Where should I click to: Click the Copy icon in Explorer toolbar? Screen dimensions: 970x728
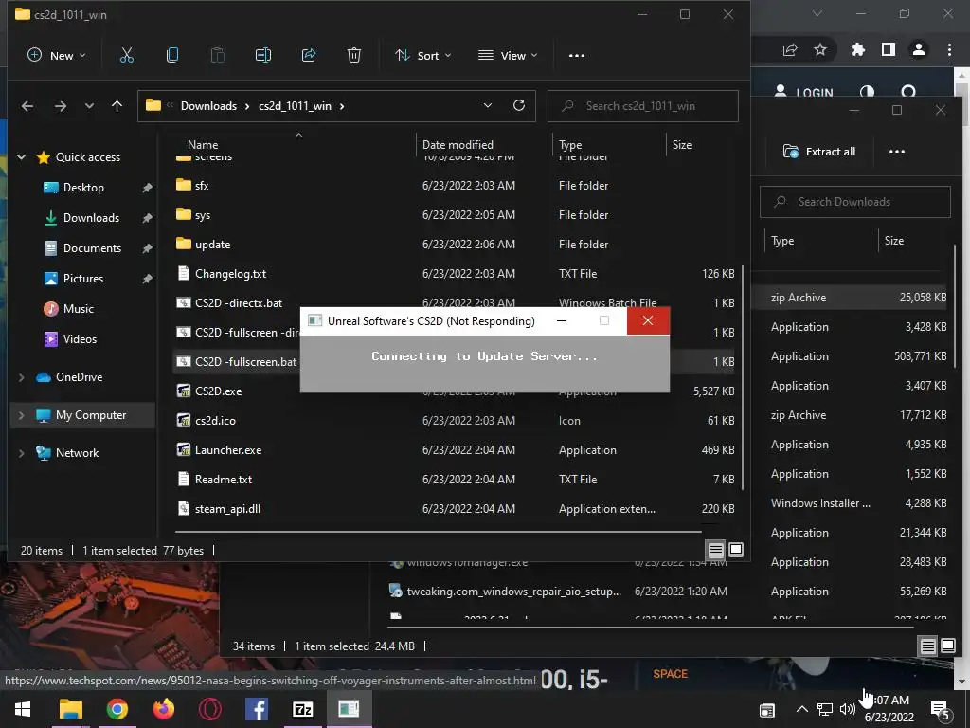[172, 55]
